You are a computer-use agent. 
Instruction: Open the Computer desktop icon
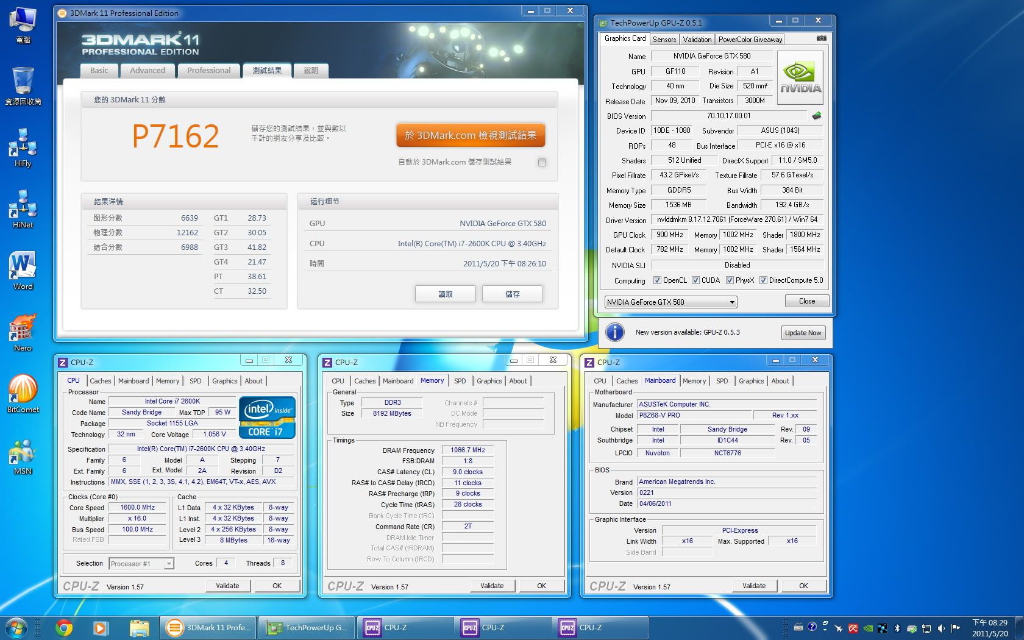(x=23, y=26)
